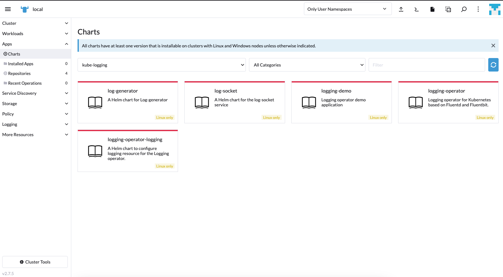Open the log-generator chart title
Image resolution: width=503 pixels, height=277 pixels.
(123, 91)
